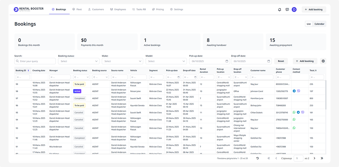Open the Fleet tab

coord(77,9)
